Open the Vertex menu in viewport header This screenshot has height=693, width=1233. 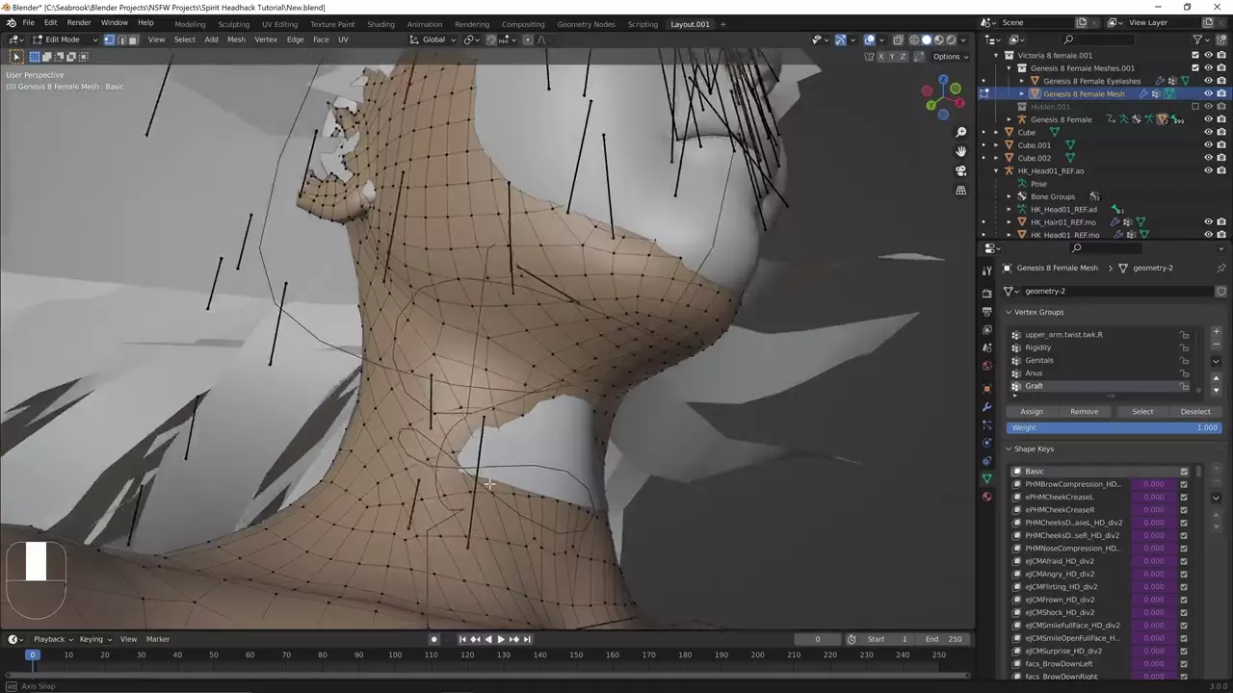265,39
